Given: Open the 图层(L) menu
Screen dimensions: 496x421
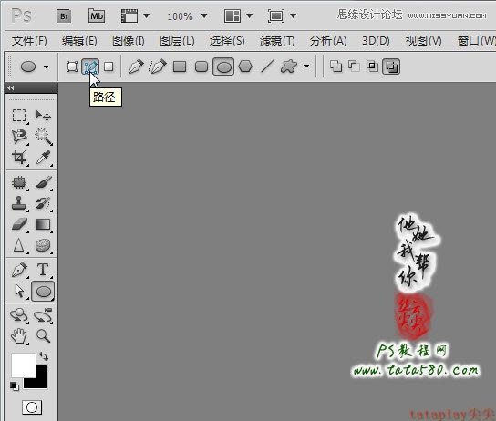Looking at the screenshot, I should point(177,41).
